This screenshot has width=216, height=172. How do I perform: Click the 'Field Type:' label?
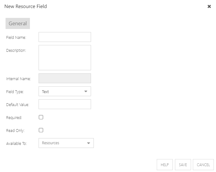[x=15, y=92]
